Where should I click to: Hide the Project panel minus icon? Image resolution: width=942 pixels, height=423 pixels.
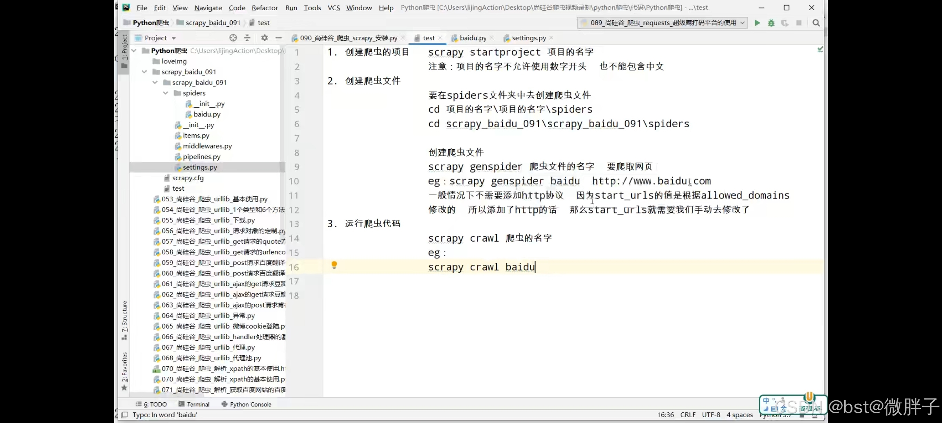[279, 38]
